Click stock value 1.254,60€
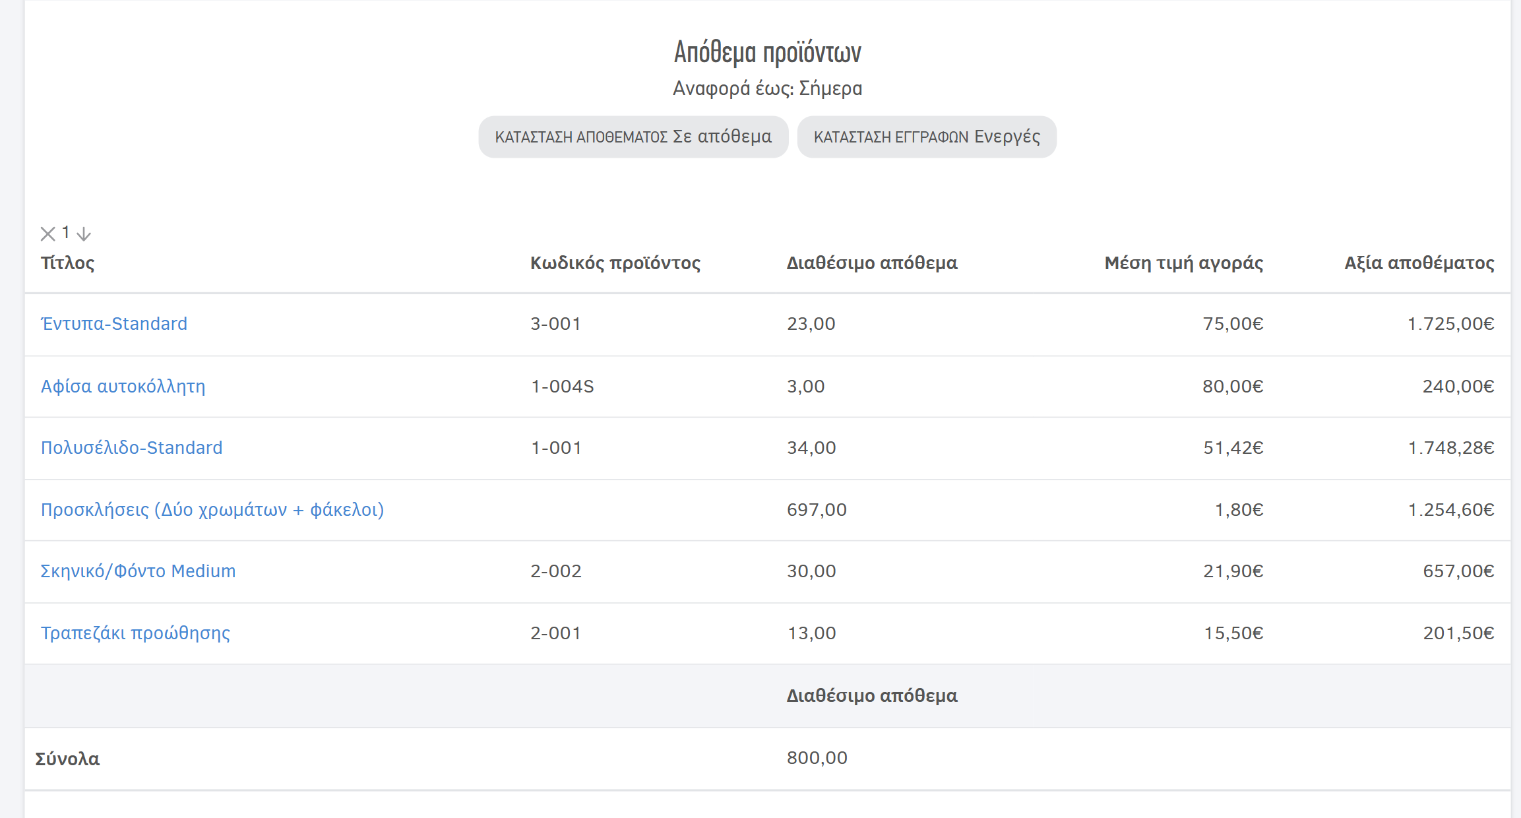 tap(1451, 510)
